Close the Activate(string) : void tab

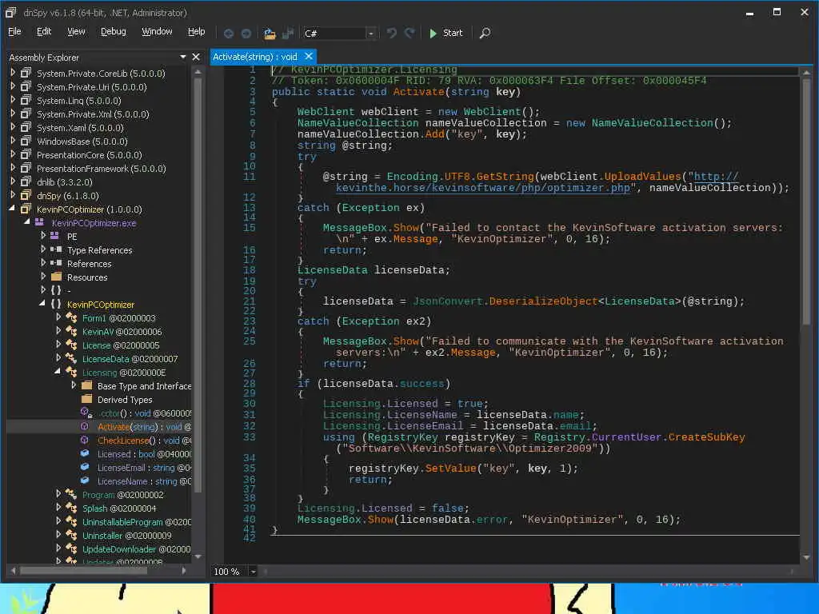[309, 56]
